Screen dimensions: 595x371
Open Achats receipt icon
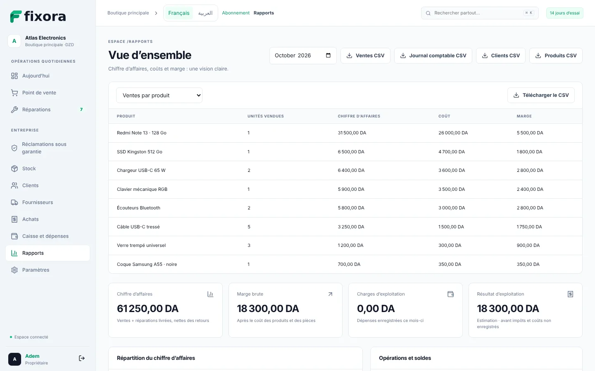coord(14,219)
